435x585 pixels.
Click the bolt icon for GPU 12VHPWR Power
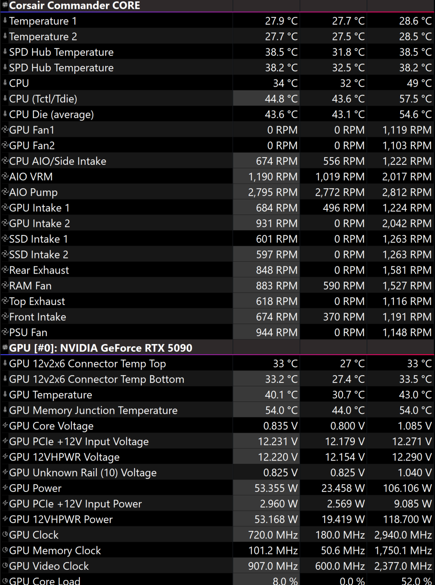(x=5, y=519)
